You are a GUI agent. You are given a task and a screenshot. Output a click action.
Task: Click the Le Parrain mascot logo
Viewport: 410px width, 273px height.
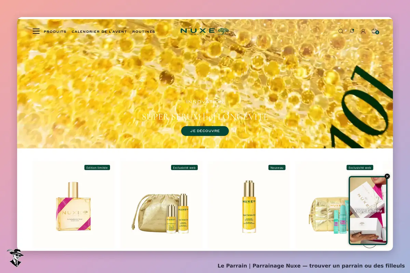coord(15,258)
